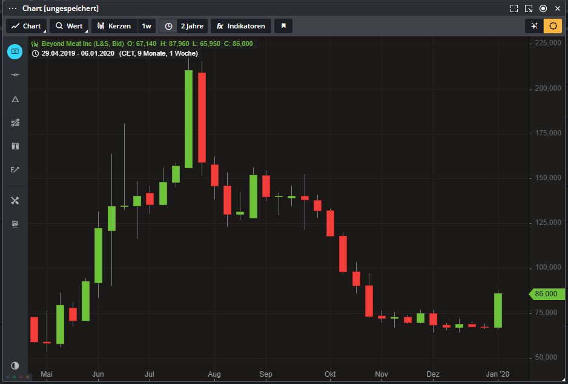Toggle the sparkle effects button

533,26
